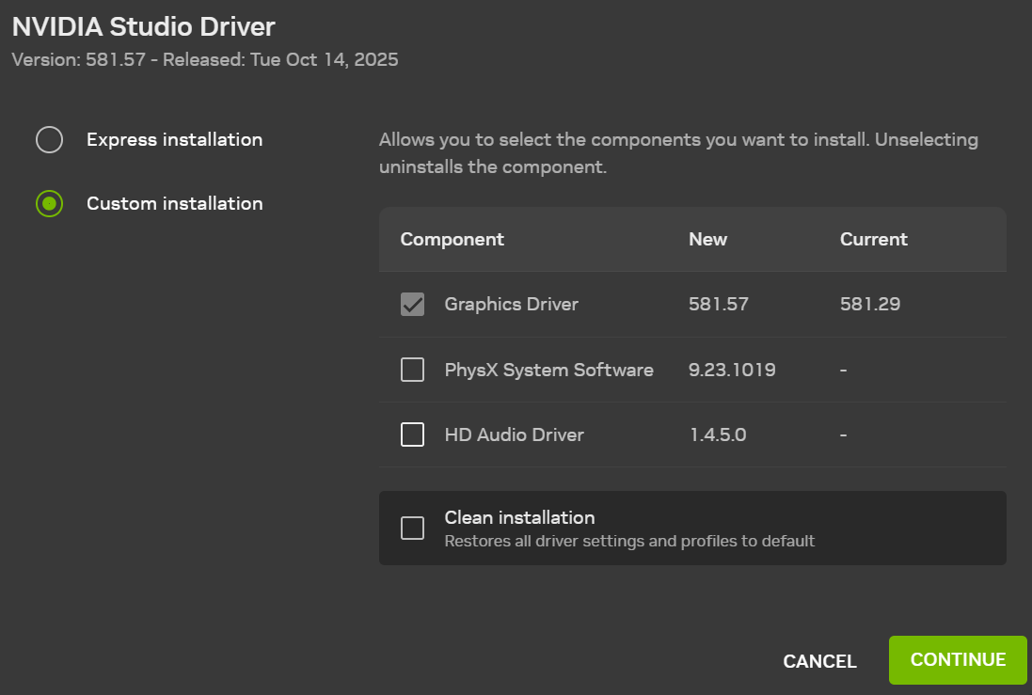Click the "Restores all driver settings" description
Viewport: 1032px width, 695px height.
(x=628, y=542)
